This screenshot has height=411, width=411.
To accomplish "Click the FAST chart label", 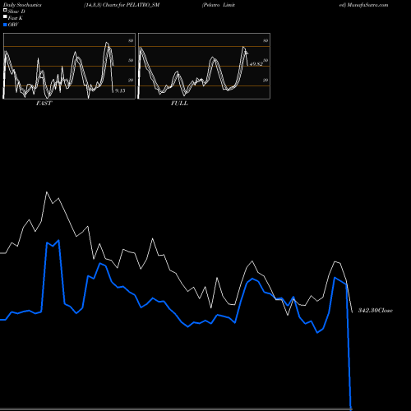I will tap(44, 104).
